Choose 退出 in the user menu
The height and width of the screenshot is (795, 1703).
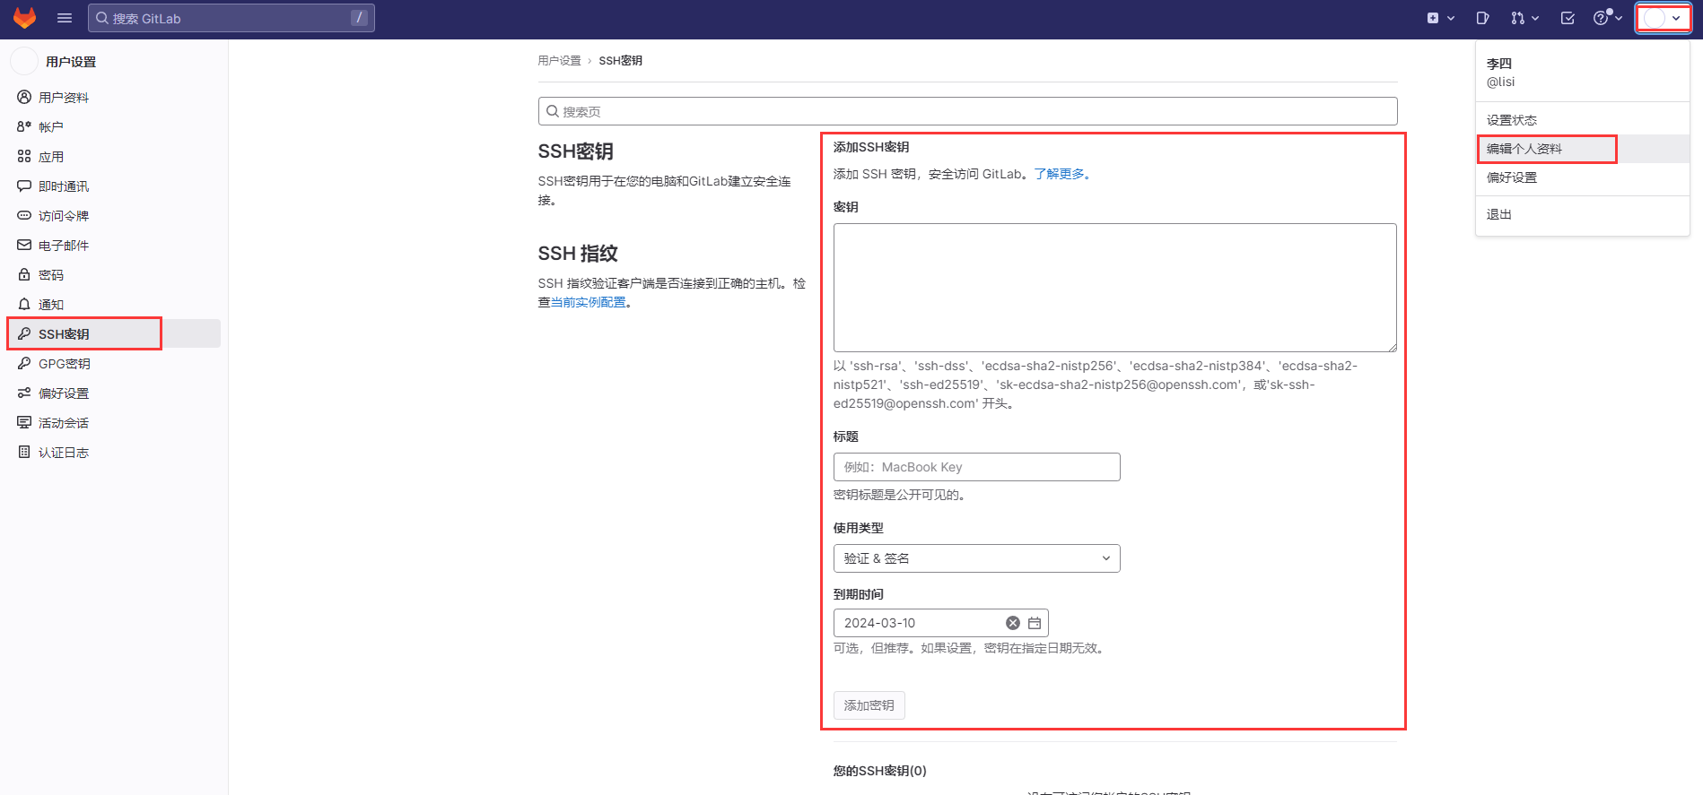click(1499, 214)
